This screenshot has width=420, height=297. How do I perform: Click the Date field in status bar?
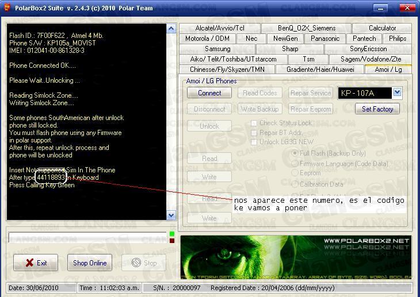point(41,288)
